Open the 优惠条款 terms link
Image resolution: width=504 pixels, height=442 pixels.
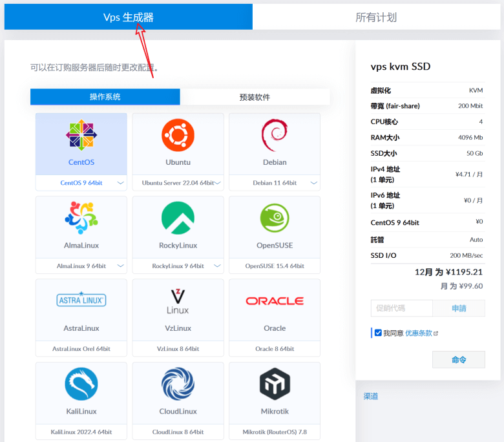point(419,333)
